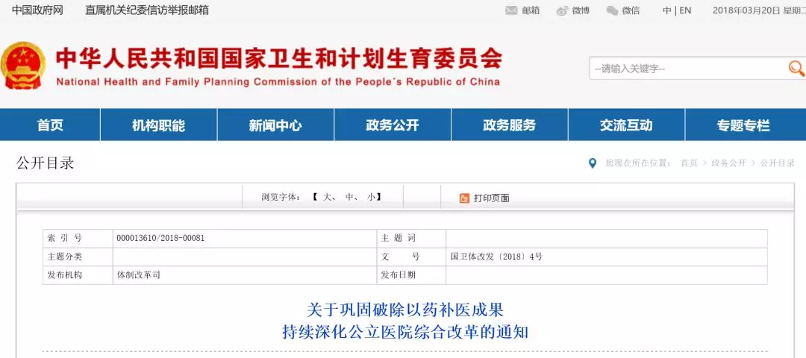This screenshot has height=358, width=806.
Task: Click the mail envelope icon in top bar
Action: pos(511,10)
